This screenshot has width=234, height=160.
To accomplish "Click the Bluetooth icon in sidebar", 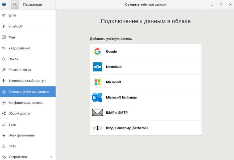I will 4,26.
